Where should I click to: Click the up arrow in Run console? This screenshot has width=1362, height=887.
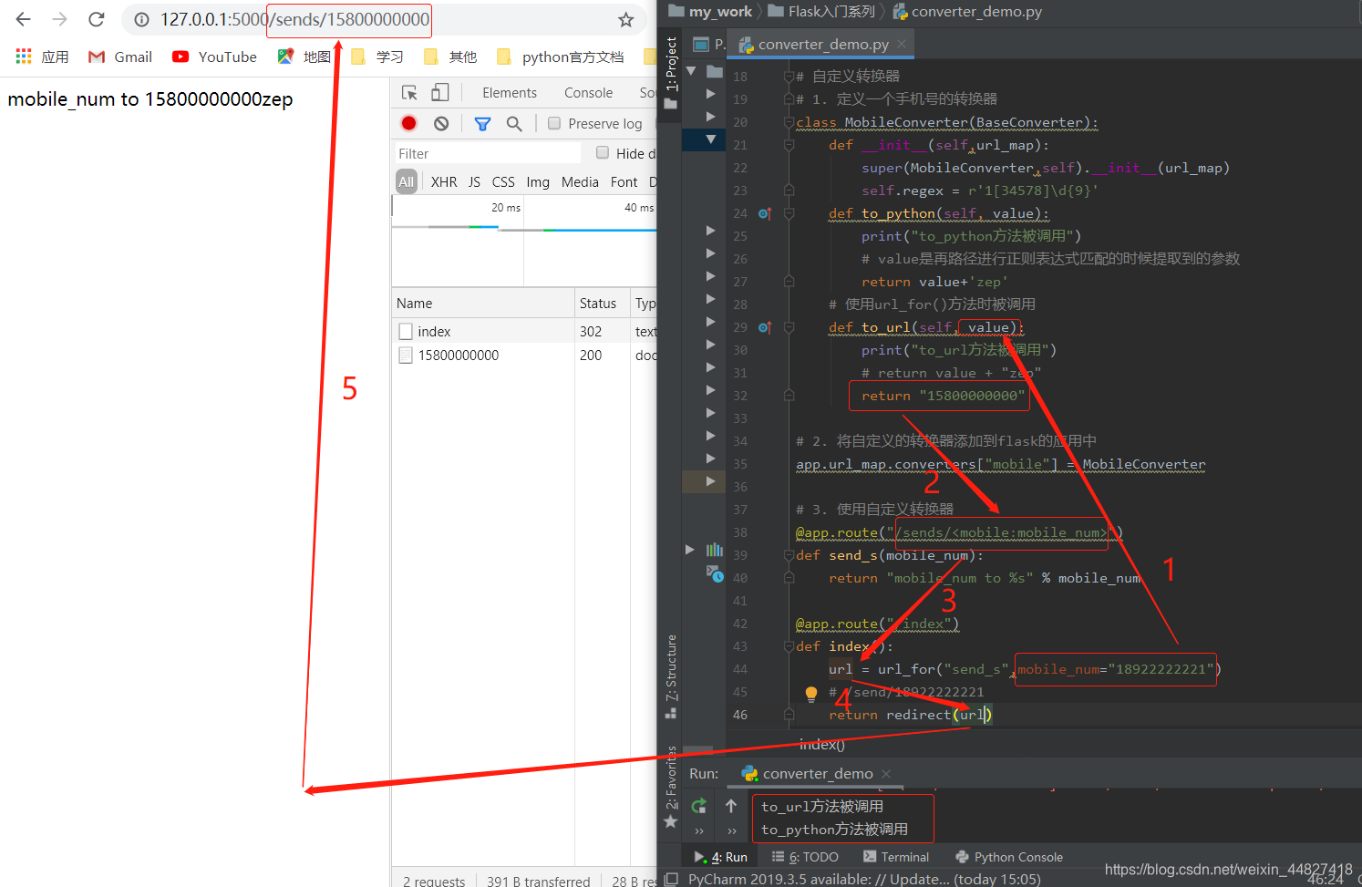731,806
